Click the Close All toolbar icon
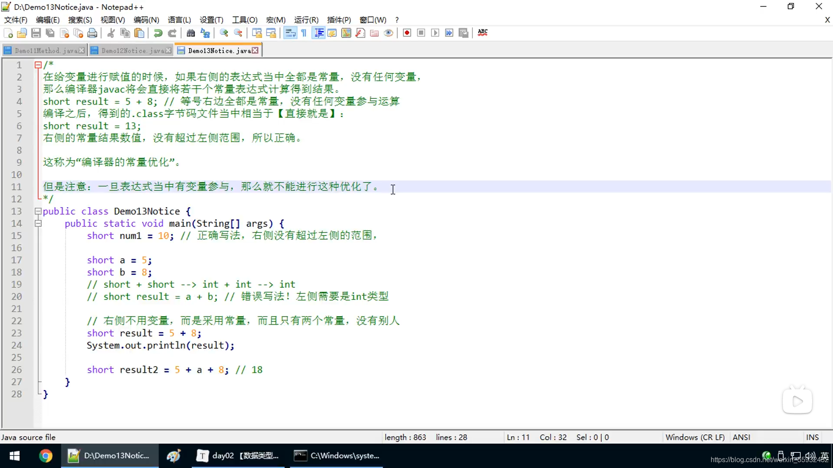This screenshot has height=468, width=833. [x=79, y=33]
